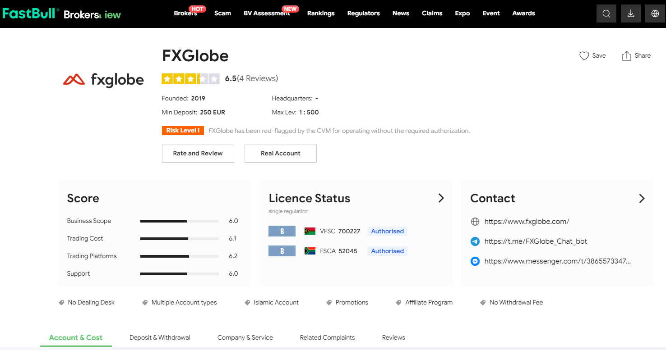Click the (4 Reviews) count

pyautogui.click(x=258, y=78)
